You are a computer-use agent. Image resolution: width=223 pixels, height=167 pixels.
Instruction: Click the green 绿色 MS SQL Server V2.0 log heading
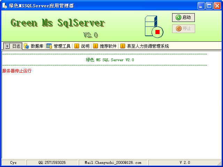110,60
